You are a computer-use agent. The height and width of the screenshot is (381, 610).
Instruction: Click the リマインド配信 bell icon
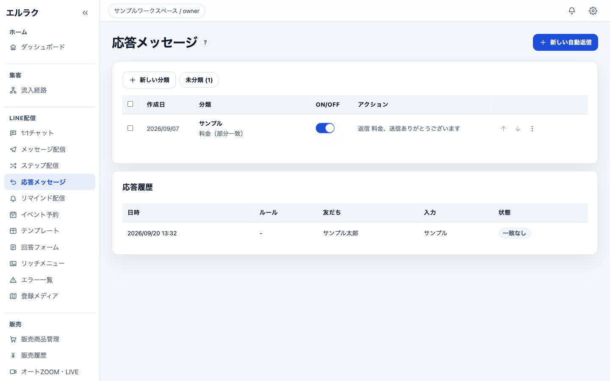pyautogui.click(x=13, y=198)
